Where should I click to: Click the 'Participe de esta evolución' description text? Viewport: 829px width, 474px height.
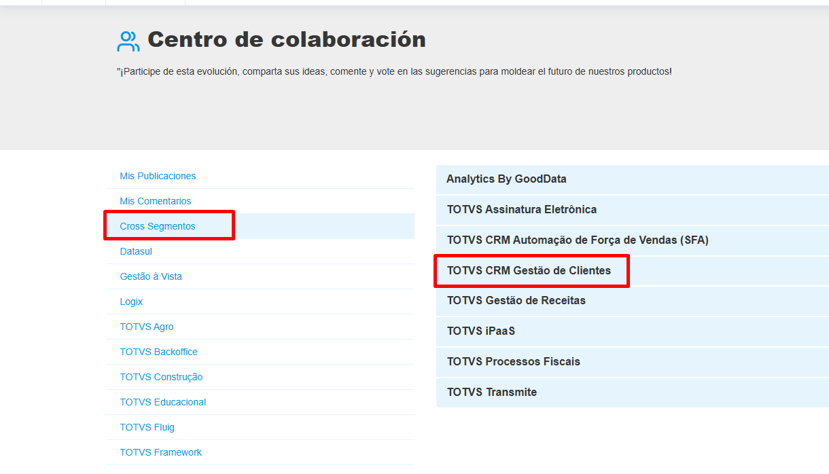pyautogui.click(x=394, y=71)
